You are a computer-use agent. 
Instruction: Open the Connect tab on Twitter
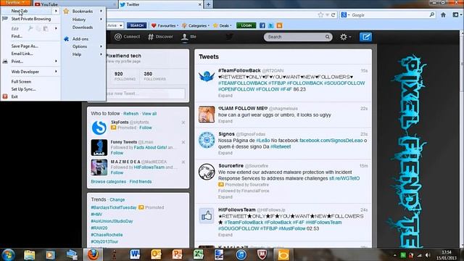pos(128,37)
